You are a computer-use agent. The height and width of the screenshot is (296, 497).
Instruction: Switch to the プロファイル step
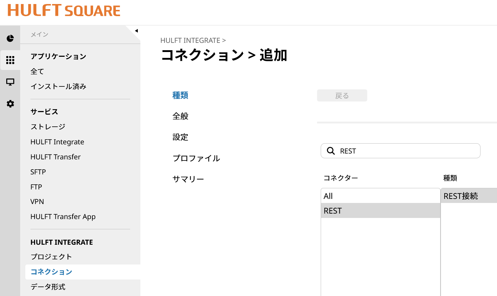click(x=196, y=158)
